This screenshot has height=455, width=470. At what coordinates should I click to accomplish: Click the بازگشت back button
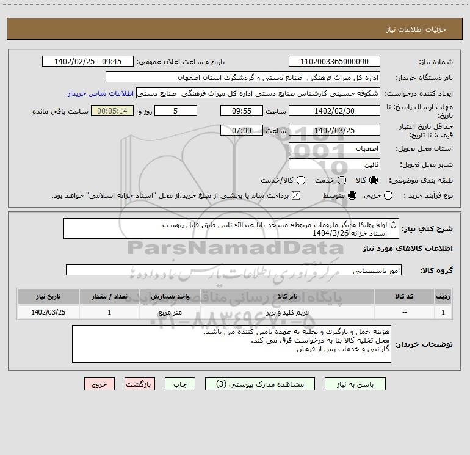pyautogui.click(x=140, y=384)
